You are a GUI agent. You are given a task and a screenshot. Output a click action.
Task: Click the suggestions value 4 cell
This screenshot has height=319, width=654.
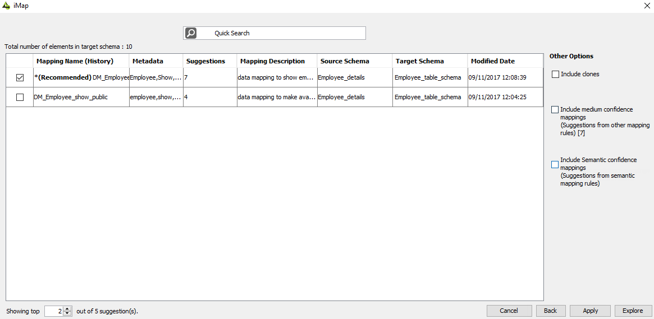click(x=210, y=97)
